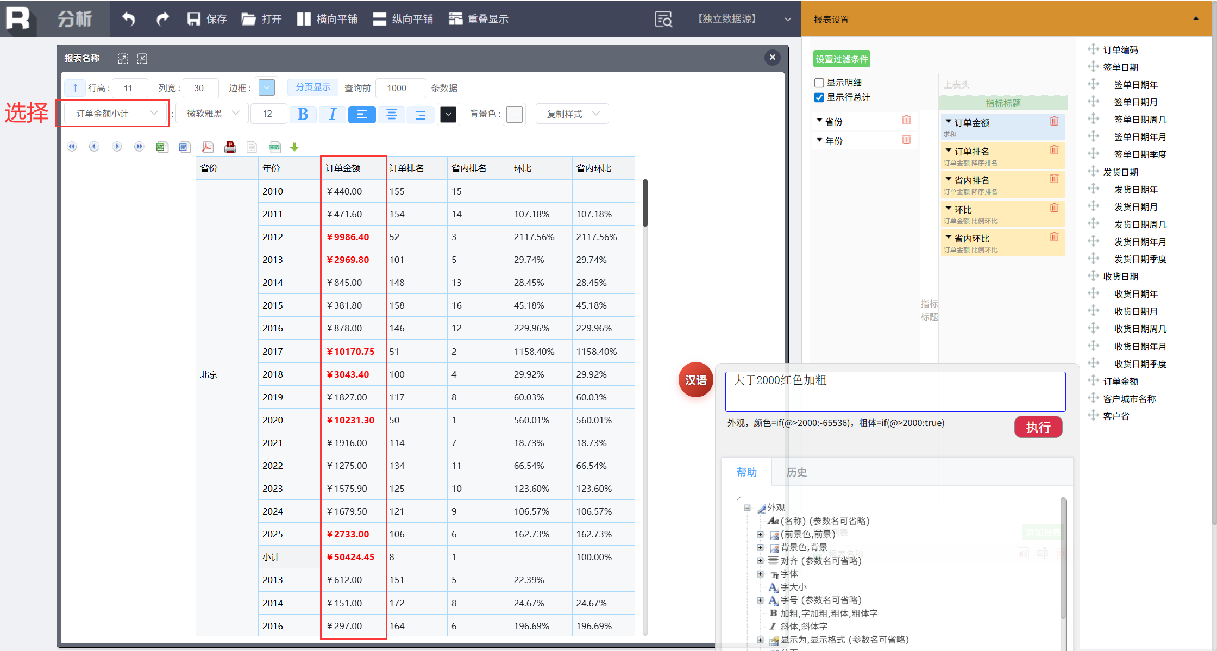Toggle the 分页显示 paging option
Screen dimensions: 1217x651
[x=313, y=87]
